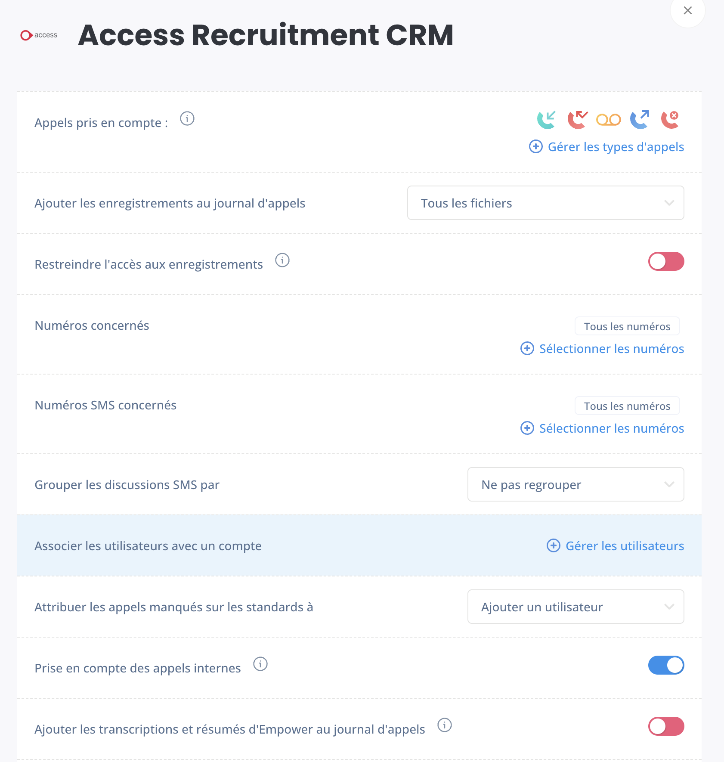Select numbers under Numéros SMS concernés

pos(602,428)
